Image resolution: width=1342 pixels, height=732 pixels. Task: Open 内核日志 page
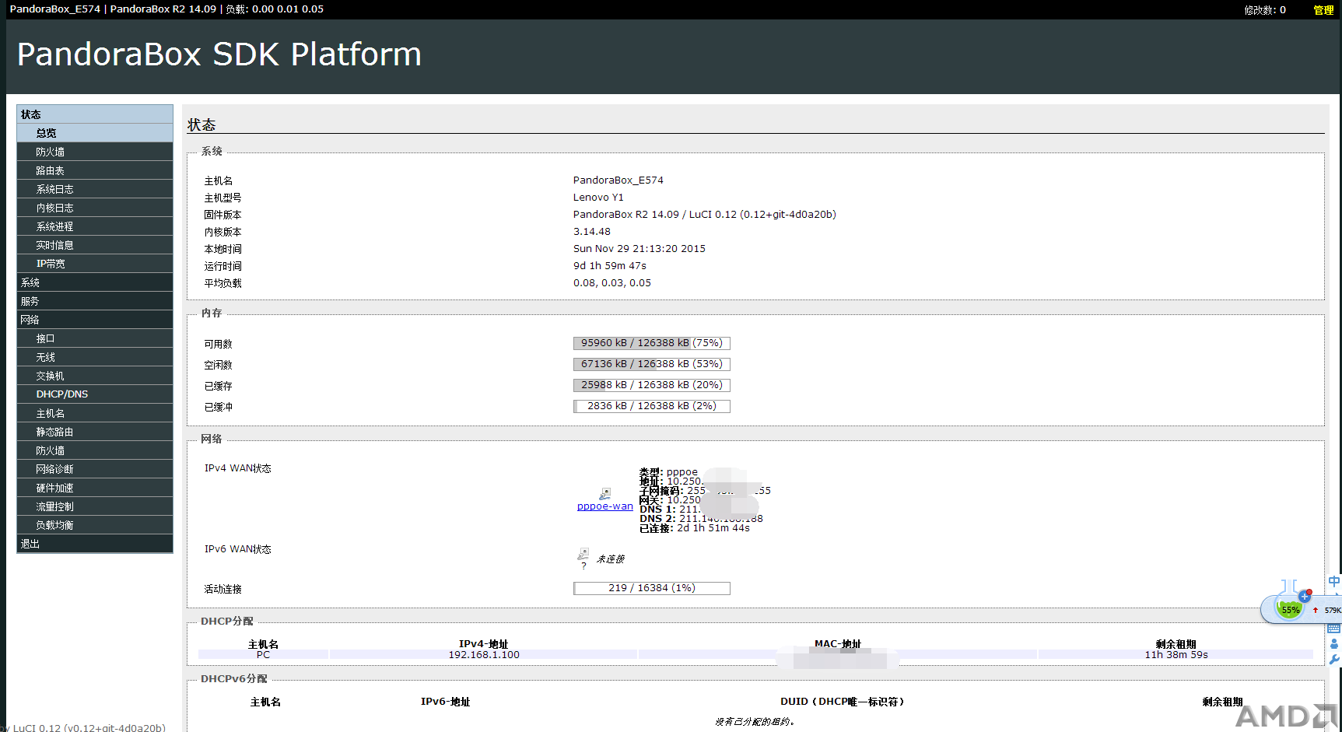tap(95, 208)
